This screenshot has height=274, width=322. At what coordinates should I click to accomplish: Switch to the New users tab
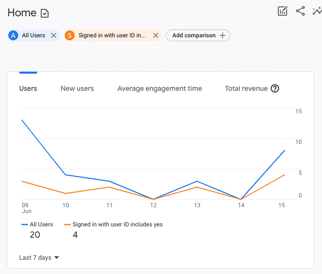(77, 88)
